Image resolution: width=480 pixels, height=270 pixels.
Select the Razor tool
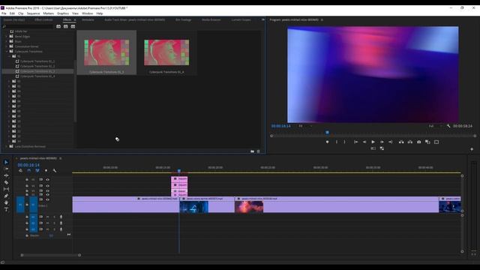tap(6, 182)
